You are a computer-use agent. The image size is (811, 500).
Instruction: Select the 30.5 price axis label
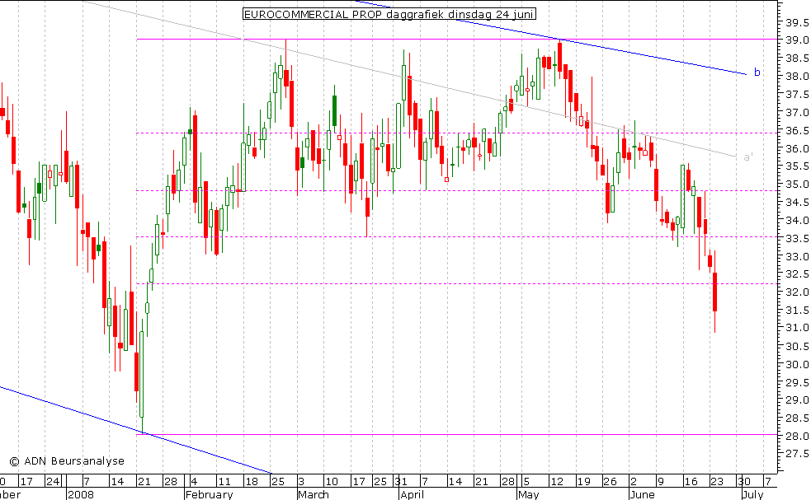pos(797,347)
